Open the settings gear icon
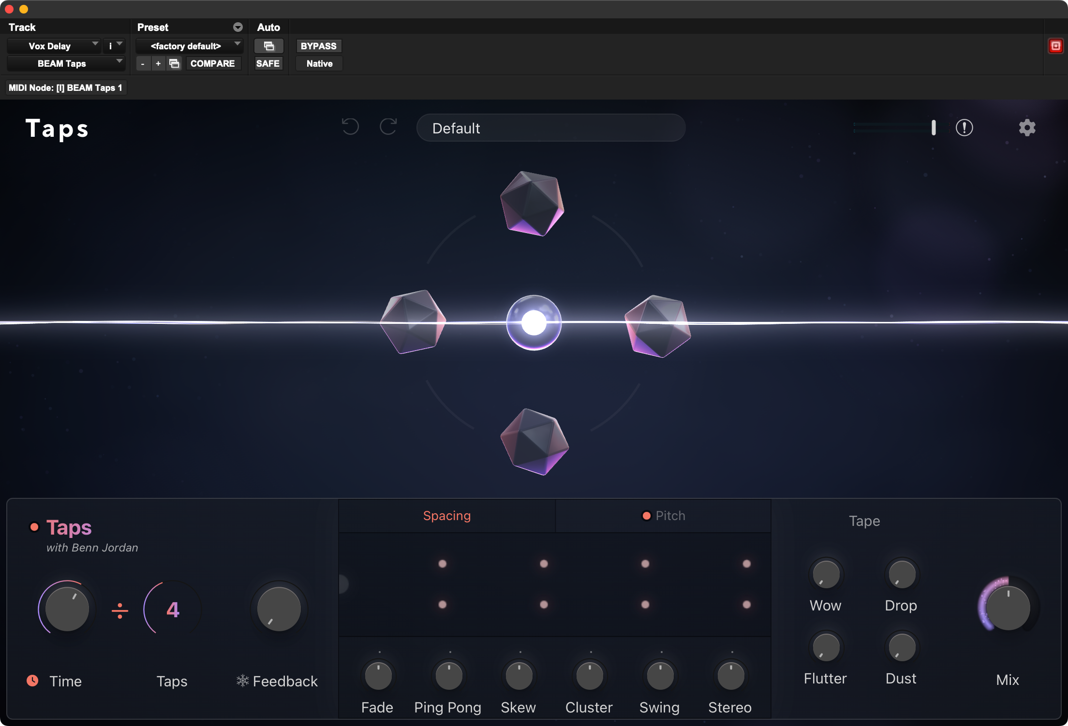This screenshot has width=1068, height=726. [x=1027, y=128]
